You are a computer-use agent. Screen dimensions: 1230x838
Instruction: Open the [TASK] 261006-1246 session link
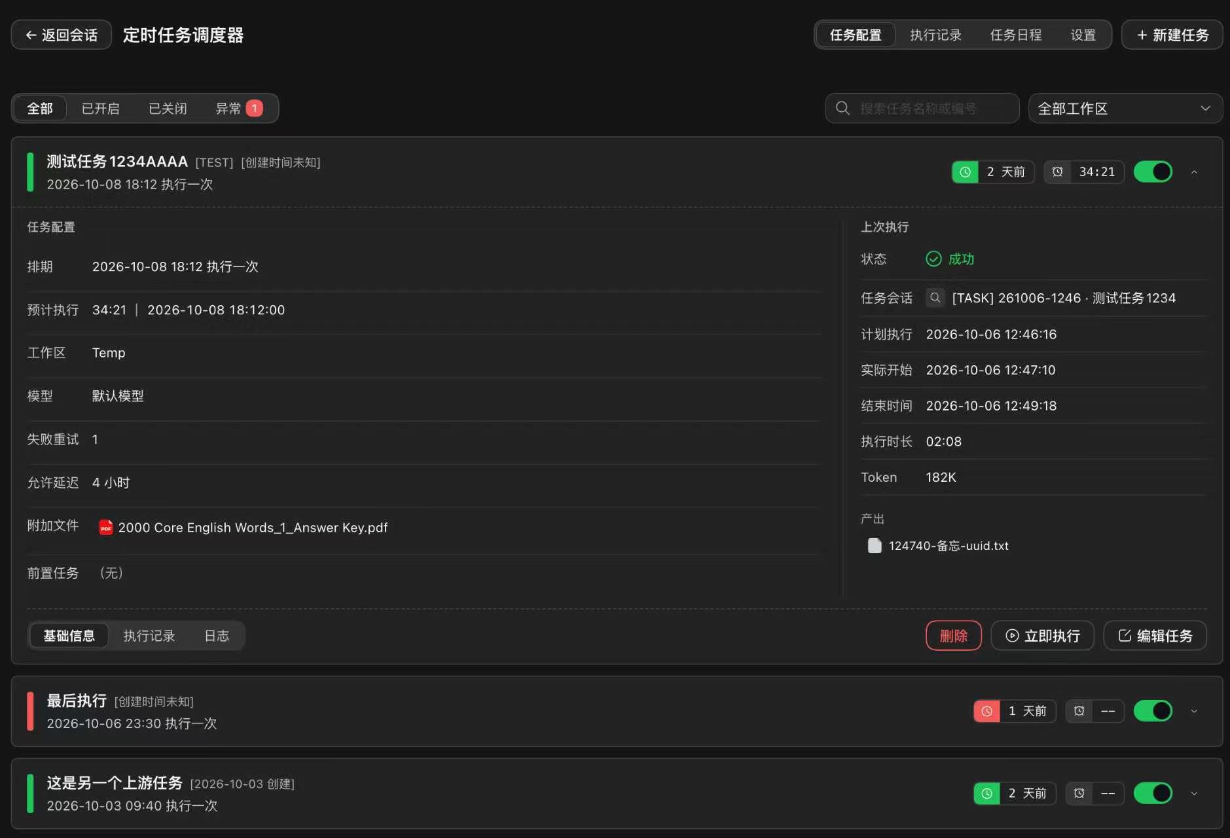click(x=1064, y=298)
